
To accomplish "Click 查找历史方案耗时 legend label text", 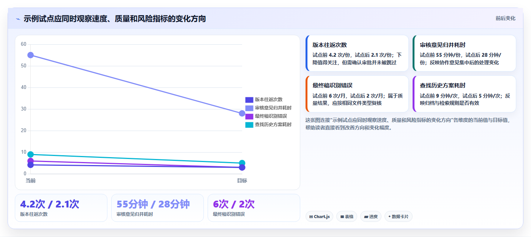I will click(273, 125).
